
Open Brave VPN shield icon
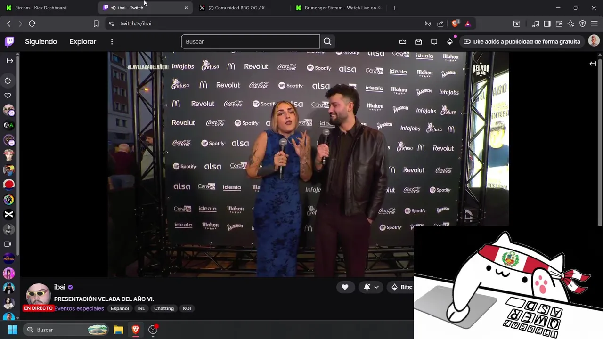click(x=583, y=24)
